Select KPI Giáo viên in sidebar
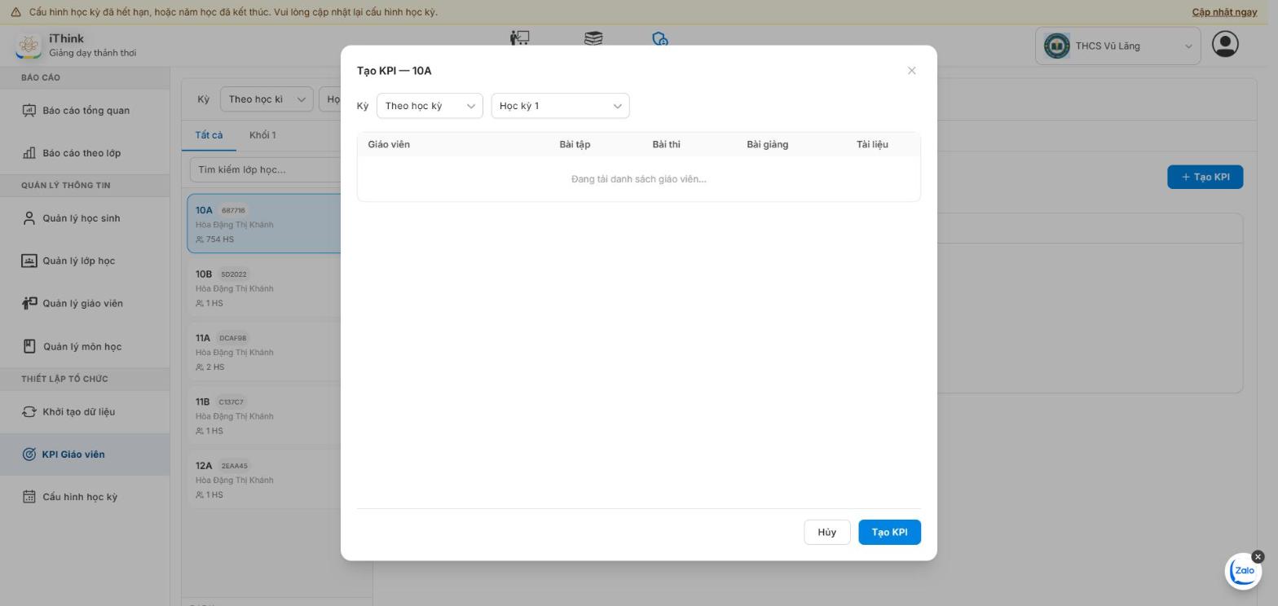 pyautogui.click(x=85, y=455)
